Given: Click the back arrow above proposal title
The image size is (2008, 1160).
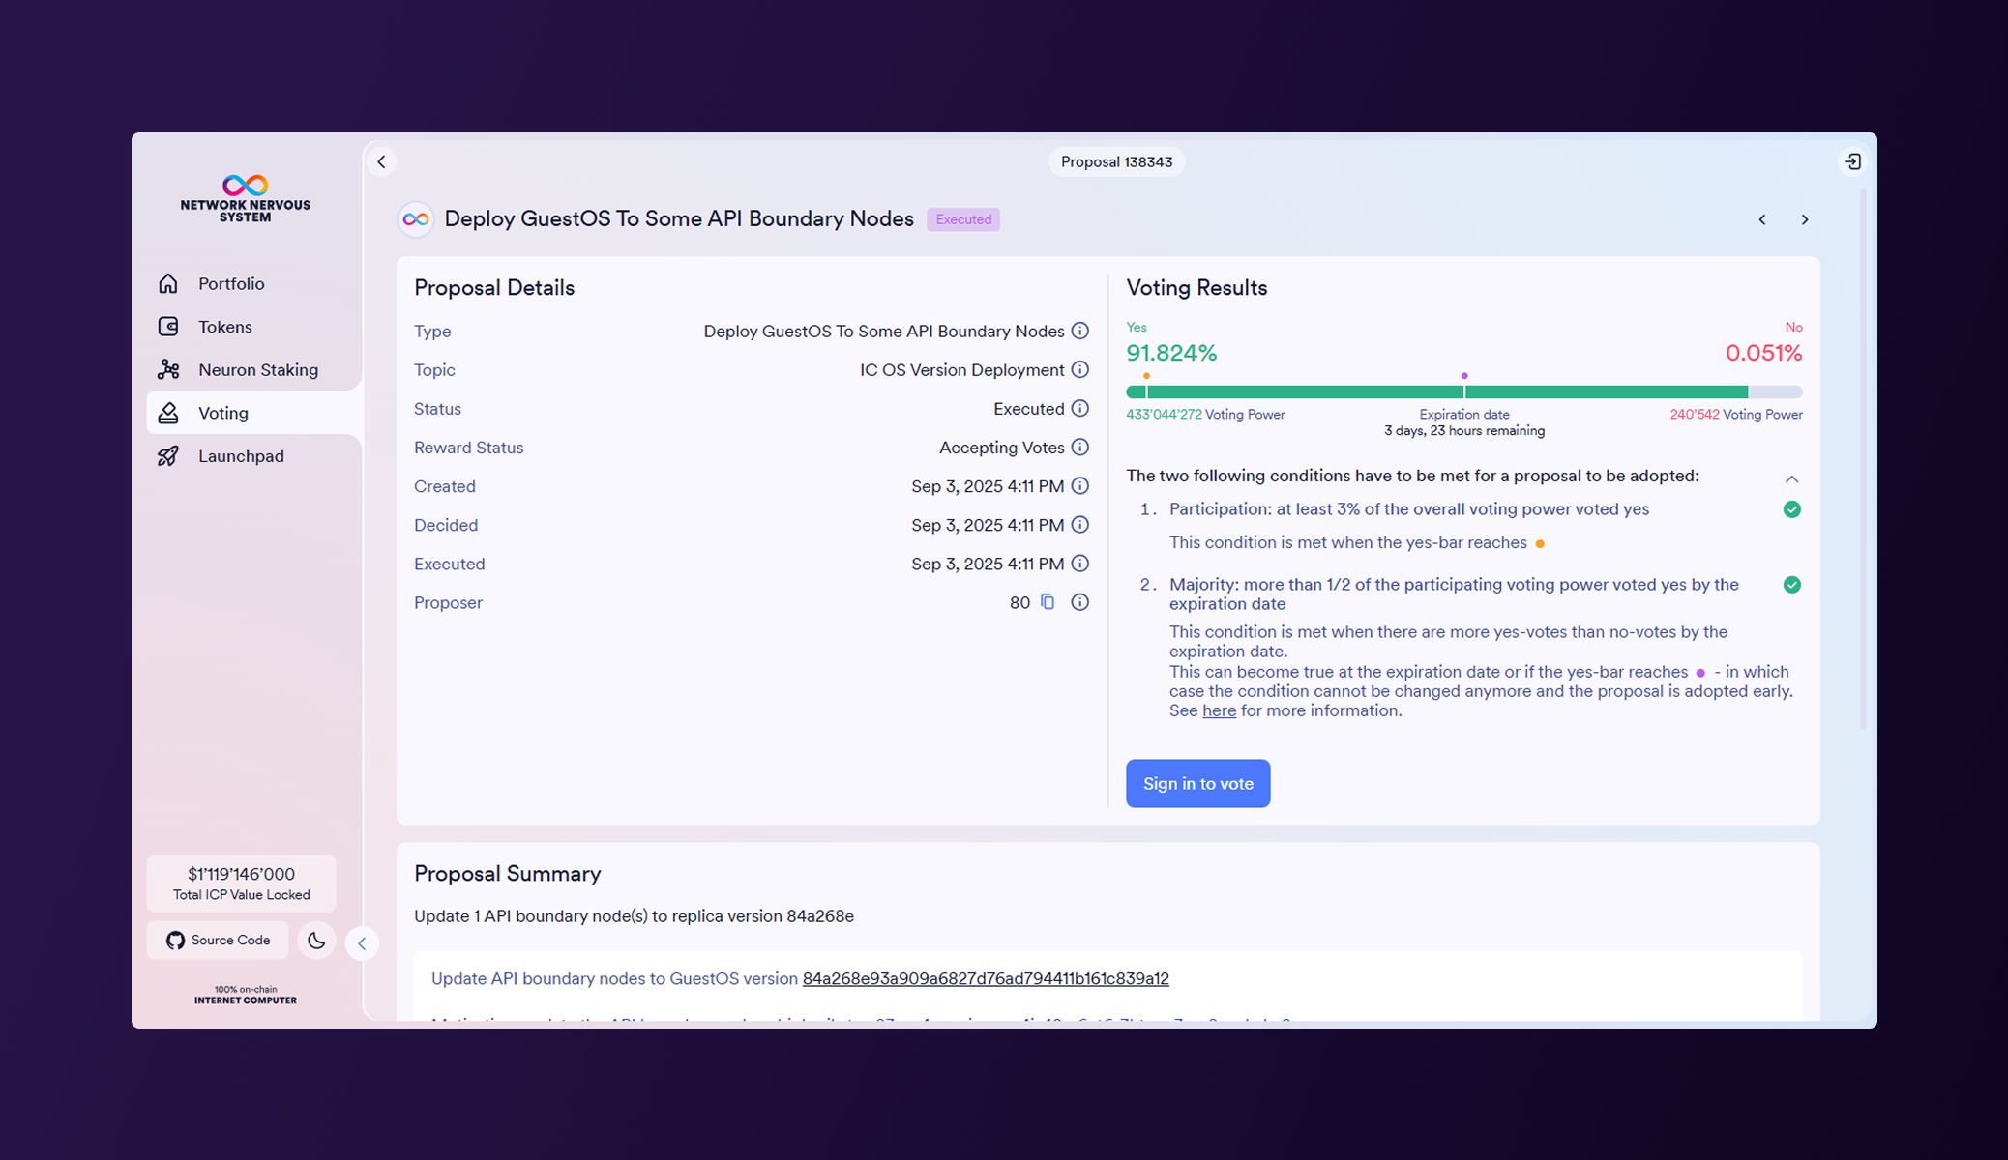Looking at the screenshot, I should coord(381,161).
